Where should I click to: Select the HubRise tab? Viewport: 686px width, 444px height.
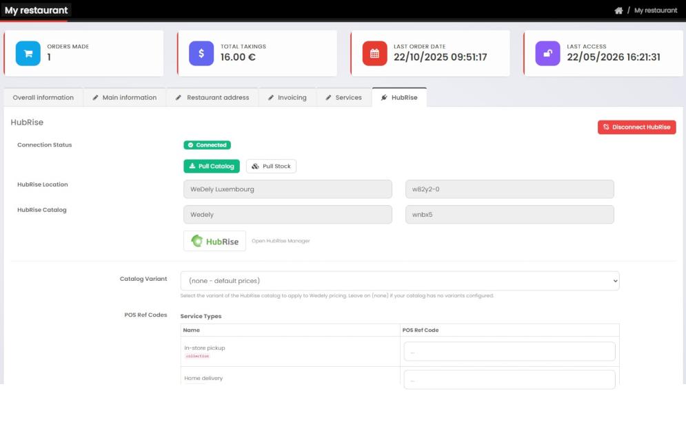pos(399,98)
